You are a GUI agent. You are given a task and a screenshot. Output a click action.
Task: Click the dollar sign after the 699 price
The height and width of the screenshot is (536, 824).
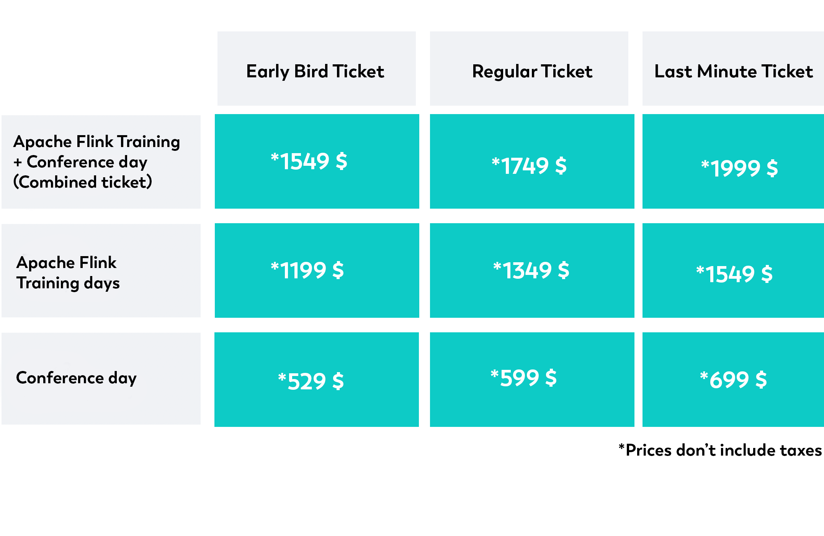[x=761, y=380]
